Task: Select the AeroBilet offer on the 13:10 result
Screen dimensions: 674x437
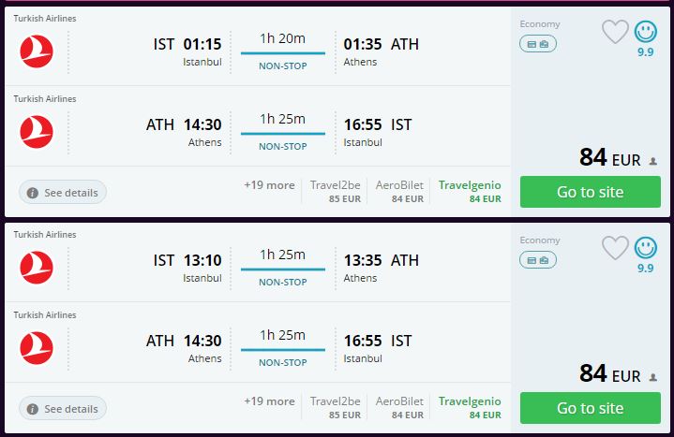Action: point(399,407)
